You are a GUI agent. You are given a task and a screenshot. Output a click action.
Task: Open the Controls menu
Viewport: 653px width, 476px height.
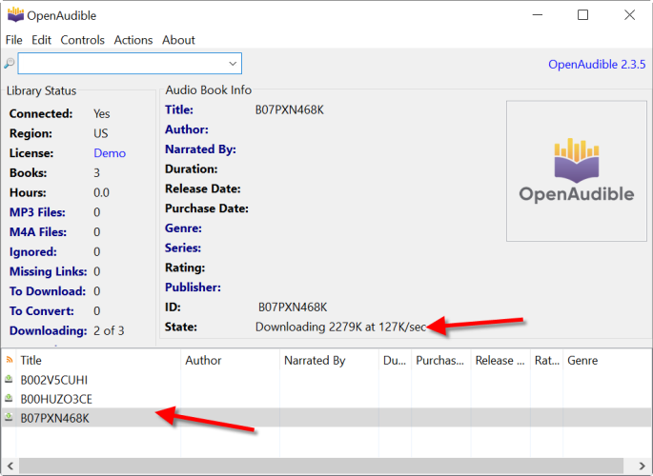coord(82,40)
